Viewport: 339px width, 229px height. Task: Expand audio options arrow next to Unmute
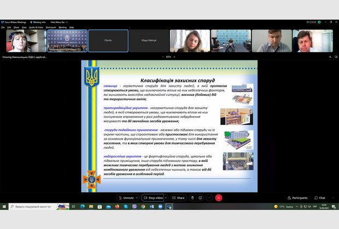point(137,198)
